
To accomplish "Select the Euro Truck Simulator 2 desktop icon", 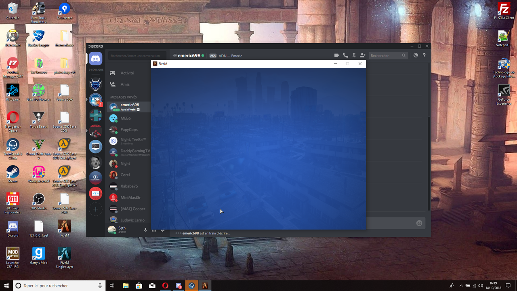I will (39, 13).
